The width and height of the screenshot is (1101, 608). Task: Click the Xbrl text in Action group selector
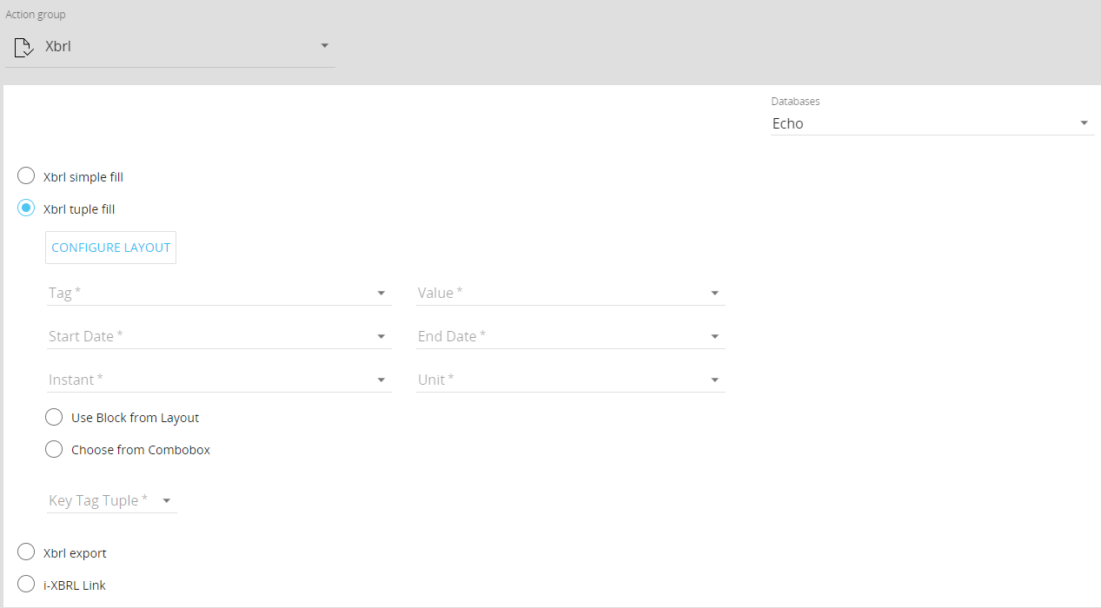coord(58,47)
